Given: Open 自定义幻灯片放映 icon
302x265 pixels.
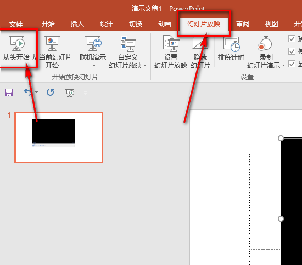Looking at the screenshot, I should pos(128,43).
